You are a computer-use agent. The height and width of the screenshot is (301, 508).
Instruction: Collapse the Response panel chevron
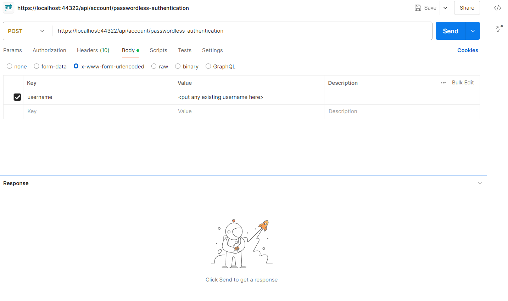480,183
